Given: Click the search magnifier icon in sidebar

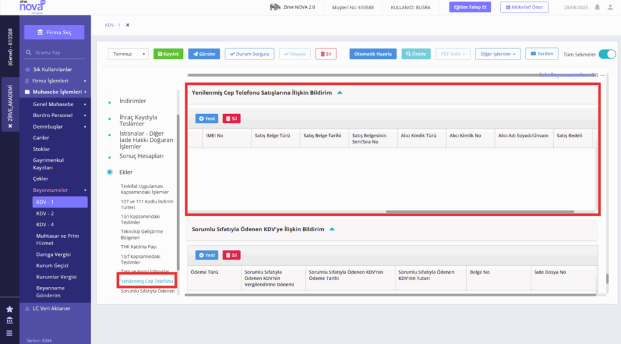Looking at the screenshot, I should click(x=29, y=52).
